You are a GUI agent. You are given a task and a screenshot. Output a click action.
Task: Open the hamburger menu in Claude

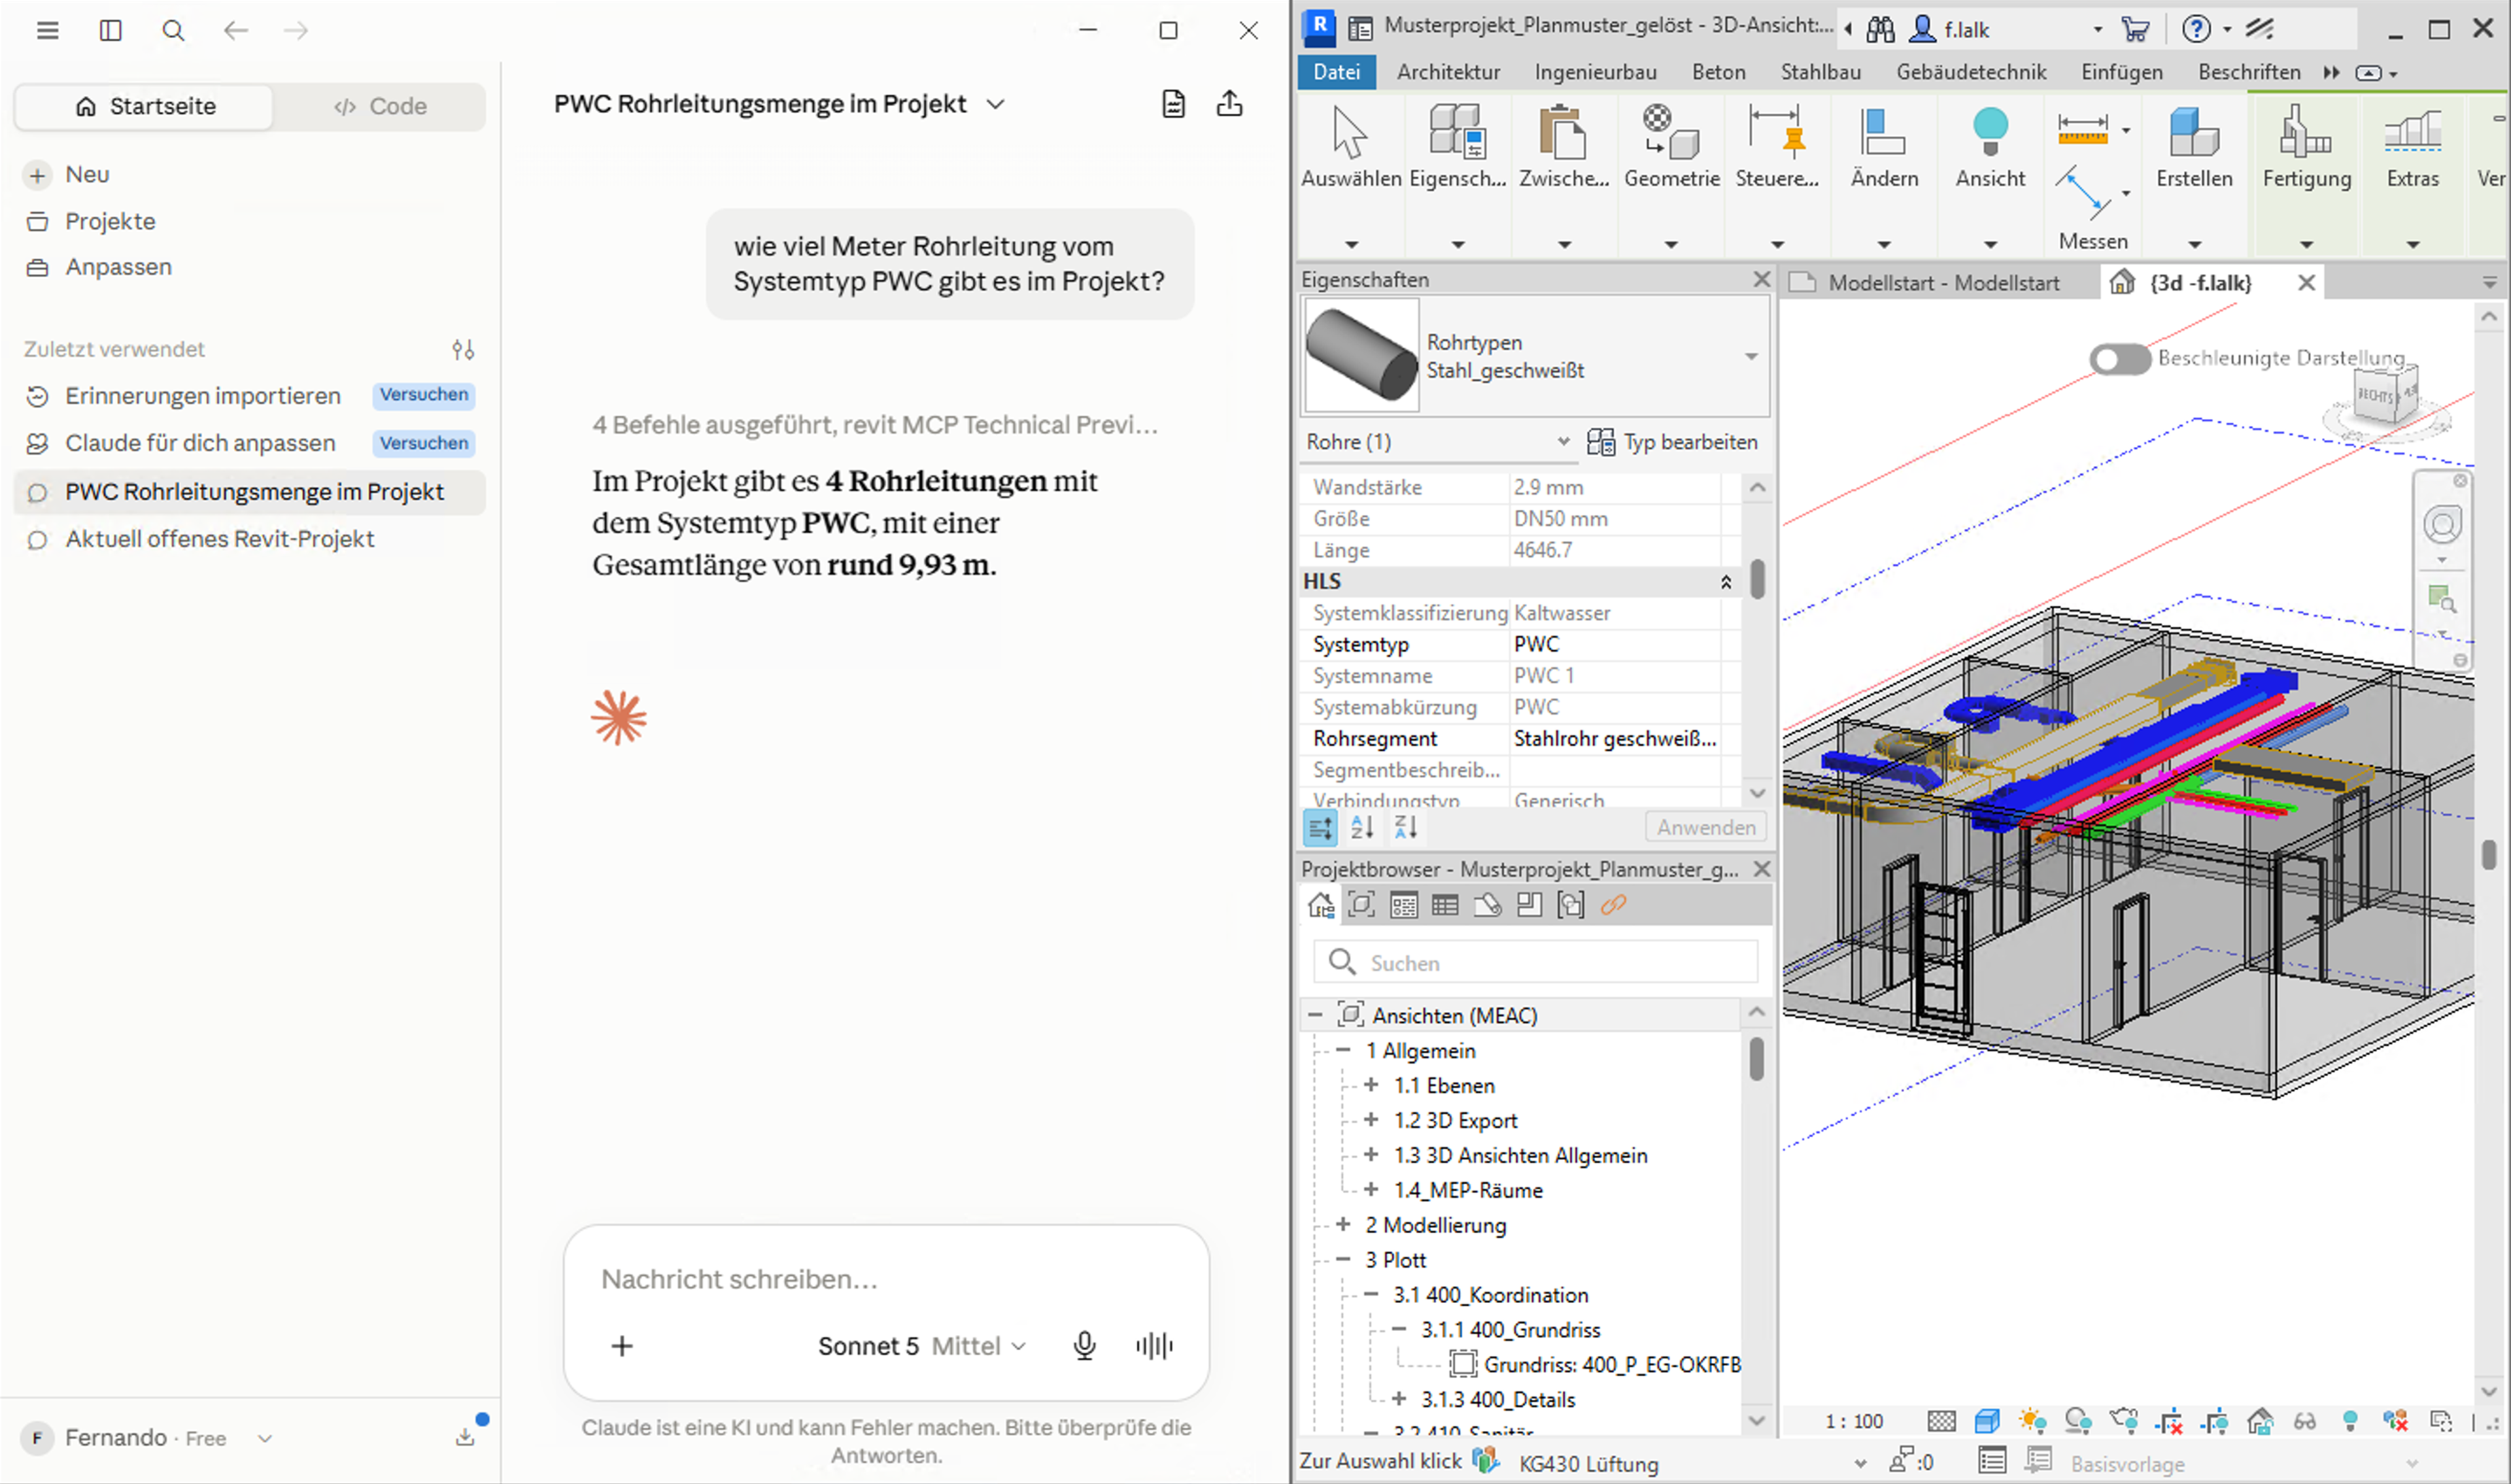[x=47, y=30]
